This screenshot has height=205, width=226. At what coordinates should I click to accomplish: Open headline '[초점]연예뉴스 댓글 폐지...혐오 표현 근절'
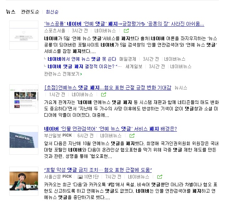pos(108,88)
